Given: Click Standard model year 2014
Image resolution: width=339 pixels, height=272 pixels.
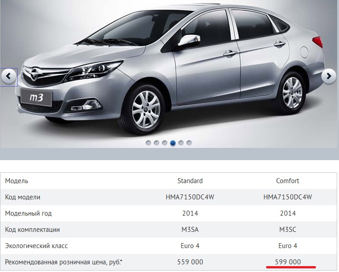Looking at the screenshot, I should (190, 213).
